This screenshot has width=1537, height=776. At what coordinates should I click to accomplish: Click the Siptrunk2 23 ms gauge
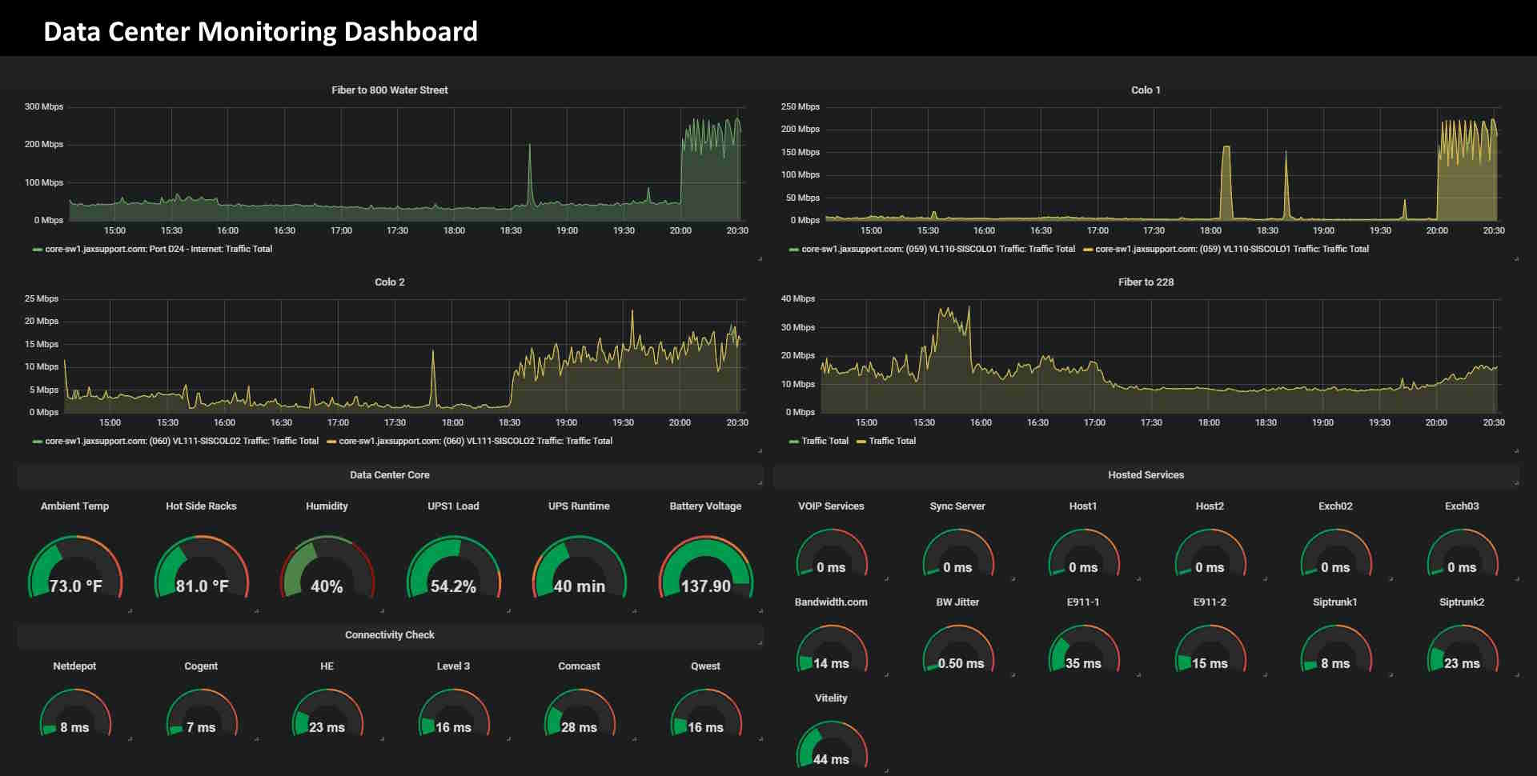[1463, 650]
